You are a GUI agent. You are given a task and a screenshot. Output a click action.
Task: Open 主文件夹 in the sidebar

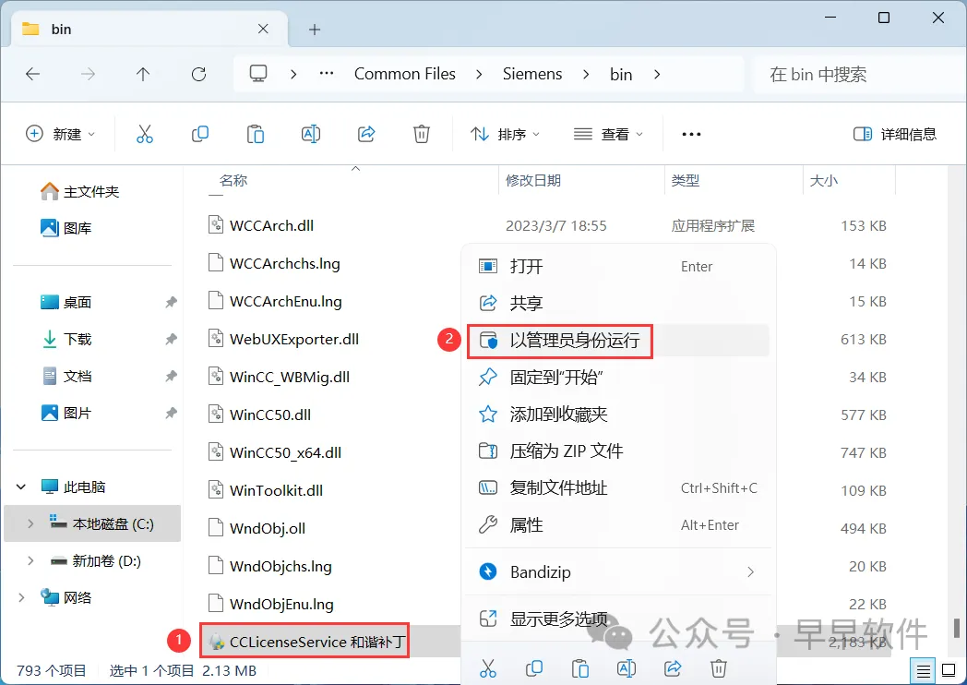click(x=79, y=192)
